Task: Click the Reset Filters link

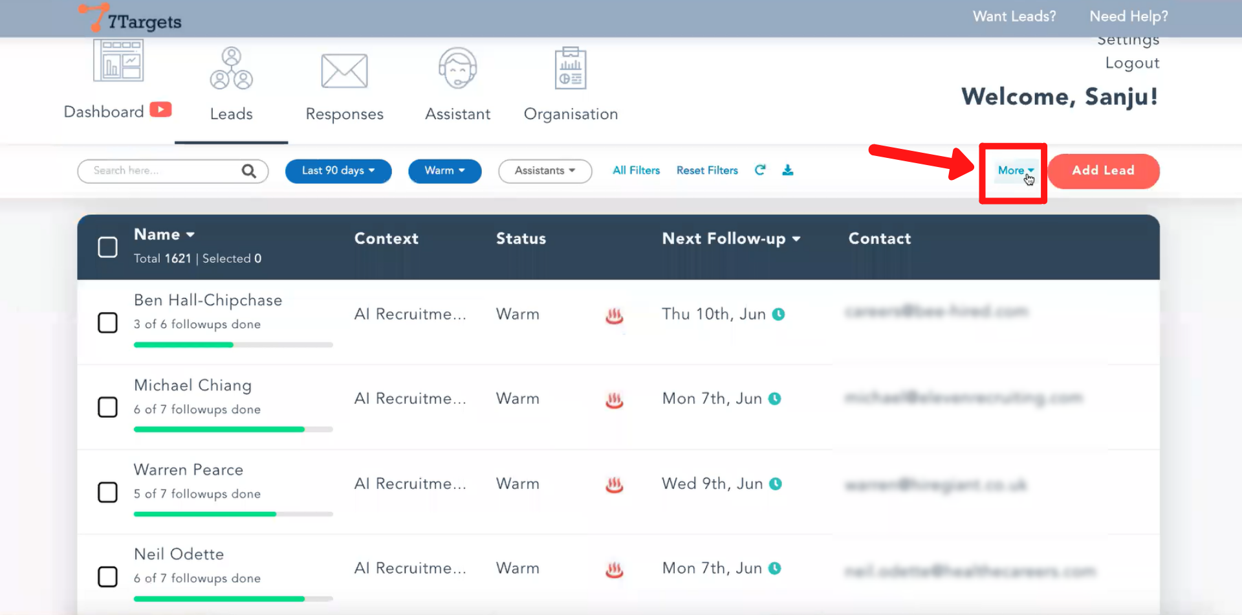Action: tap(707, 170)
